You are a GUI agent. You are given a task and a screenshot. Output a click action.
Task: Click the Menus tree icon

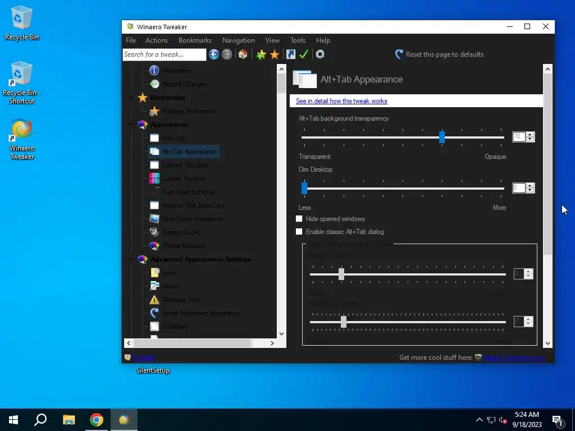coord(154,286)
